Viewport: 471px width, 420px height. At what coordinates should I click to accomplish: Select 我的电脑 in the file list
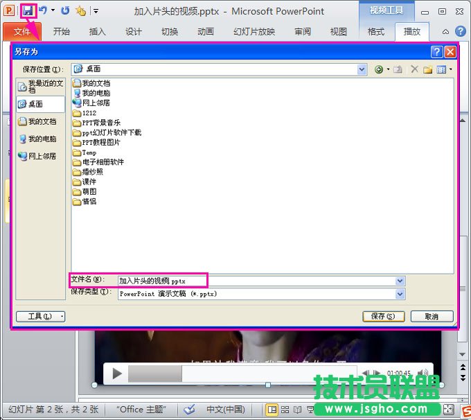point(91,93)
